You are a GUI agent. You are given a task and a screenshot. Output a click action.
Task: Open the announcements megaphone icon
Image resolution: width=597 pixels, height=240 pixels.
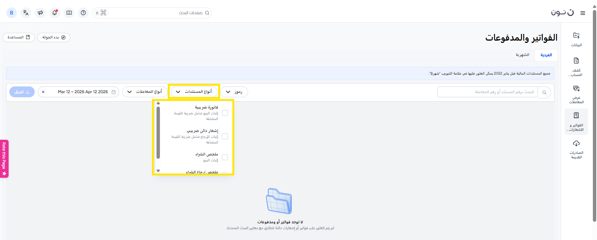pyautogui.click(x=40, y=13)
